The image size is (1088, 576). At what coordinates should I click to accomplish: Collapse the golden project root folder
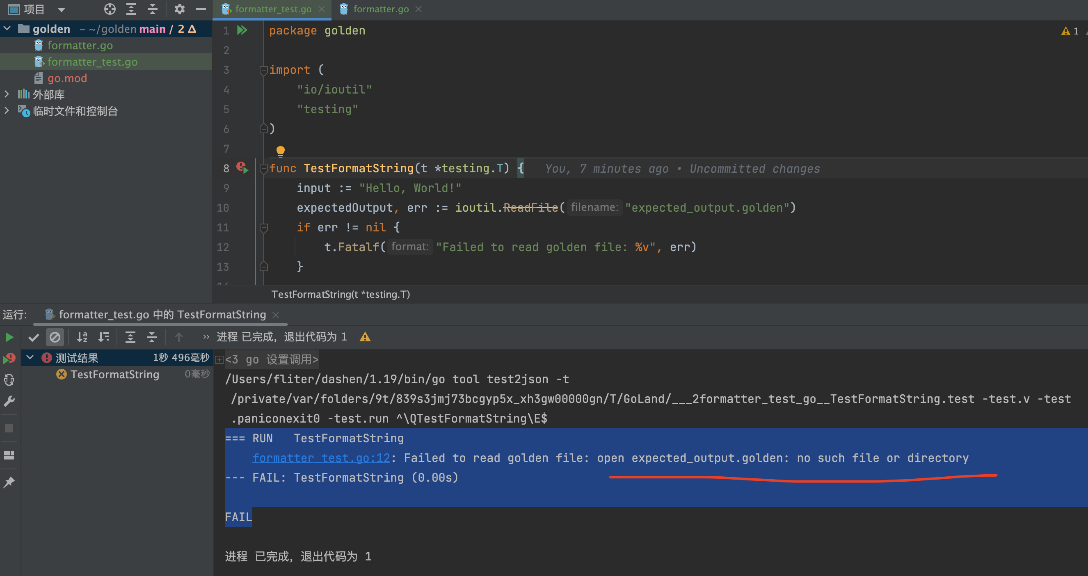[x=7, y=29]
